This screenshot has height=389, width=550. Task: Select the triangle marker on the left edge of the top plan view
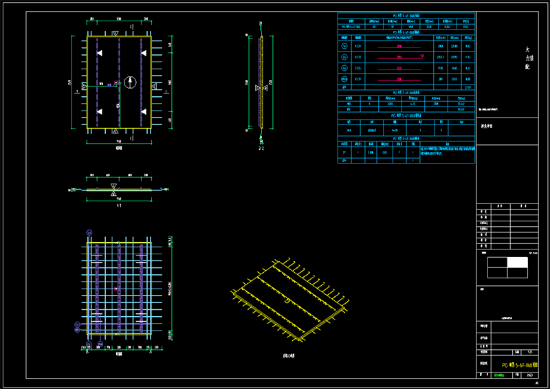84,86
